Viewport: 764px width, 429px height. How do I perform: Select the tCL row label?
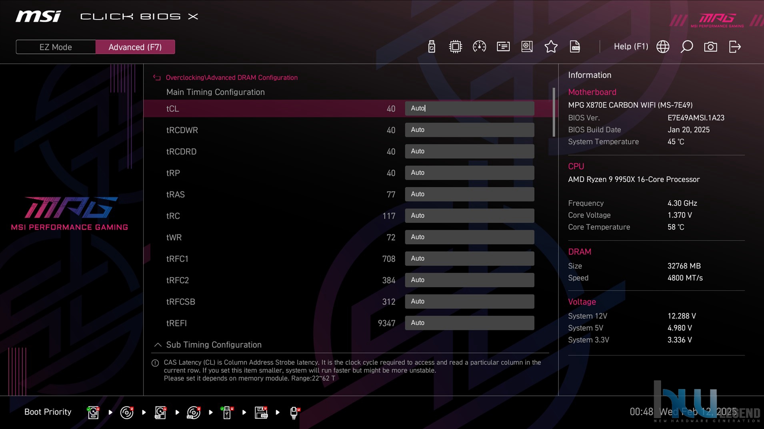(172, 109)
